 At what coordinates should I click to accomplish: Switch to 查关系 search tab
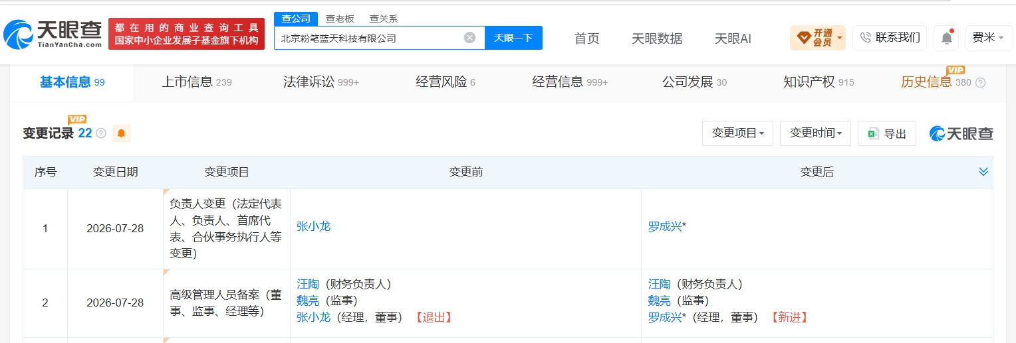[x=383, y=19]
